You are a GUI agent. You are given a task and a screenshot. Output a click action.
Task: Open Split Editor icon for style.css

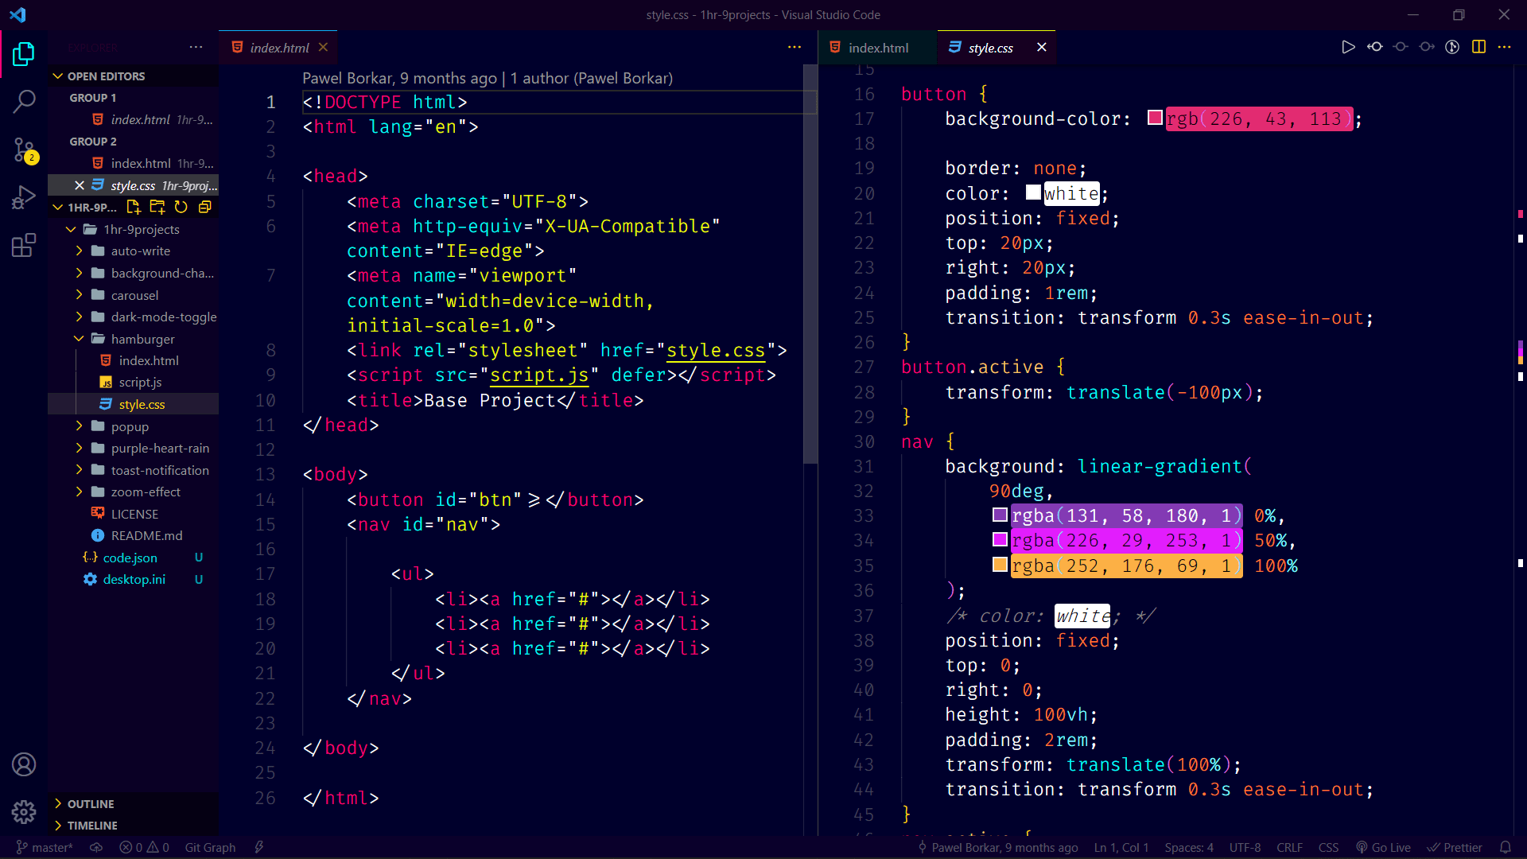tap(1479, 47)
